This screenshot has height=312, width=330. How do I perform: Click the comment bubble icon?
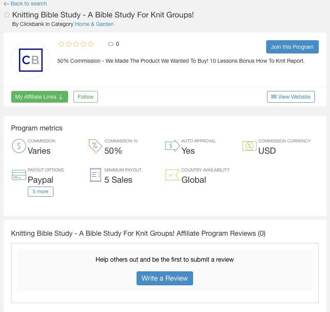tap(111, 44)
